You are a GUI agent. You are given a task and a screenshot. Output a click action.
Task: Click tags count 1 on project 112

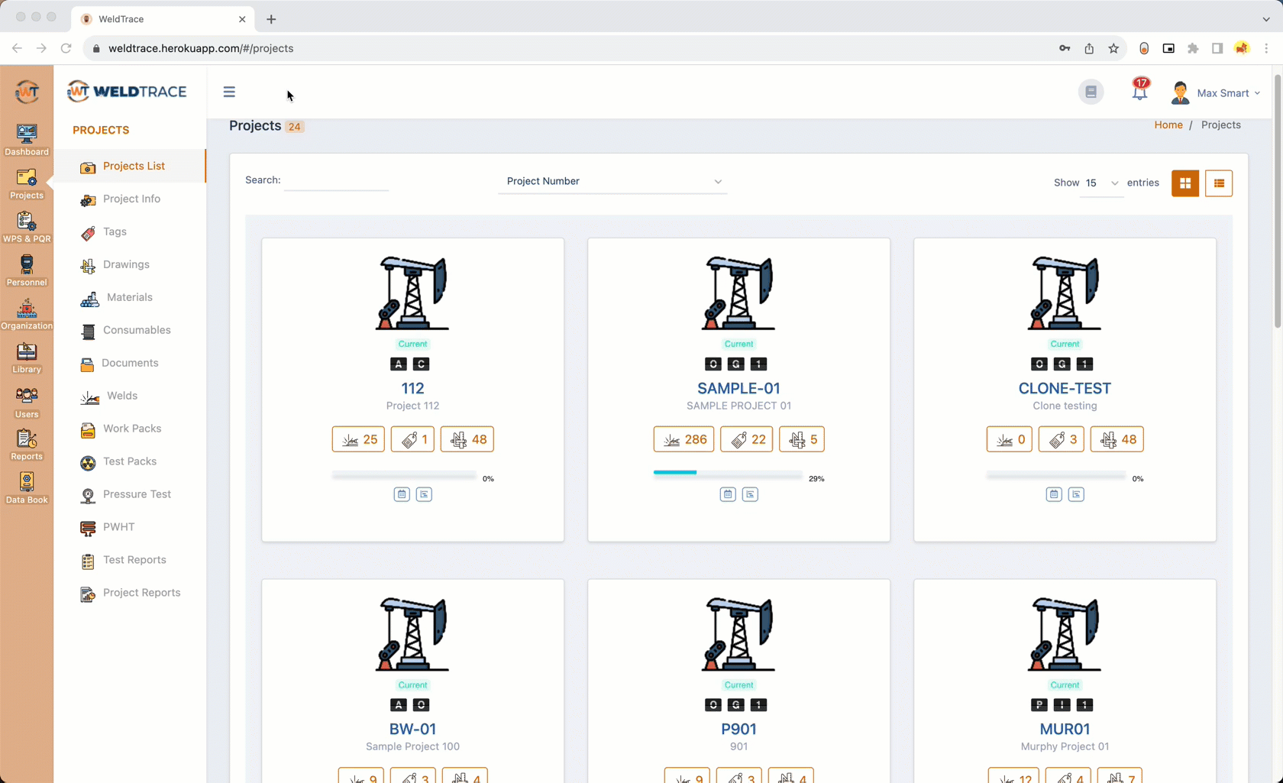click(x=413, y=439)
